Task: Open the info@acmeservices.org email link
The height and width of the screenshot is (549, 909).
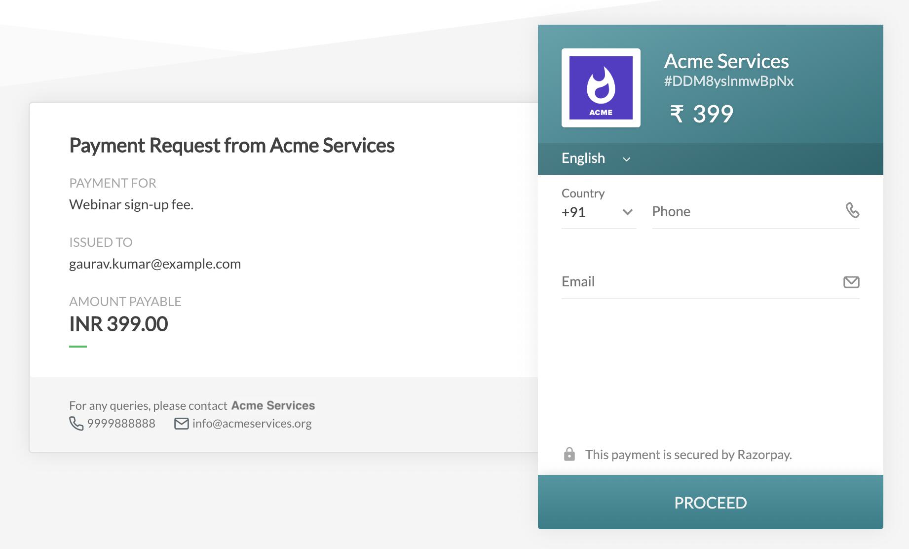Action: point(252,424)
